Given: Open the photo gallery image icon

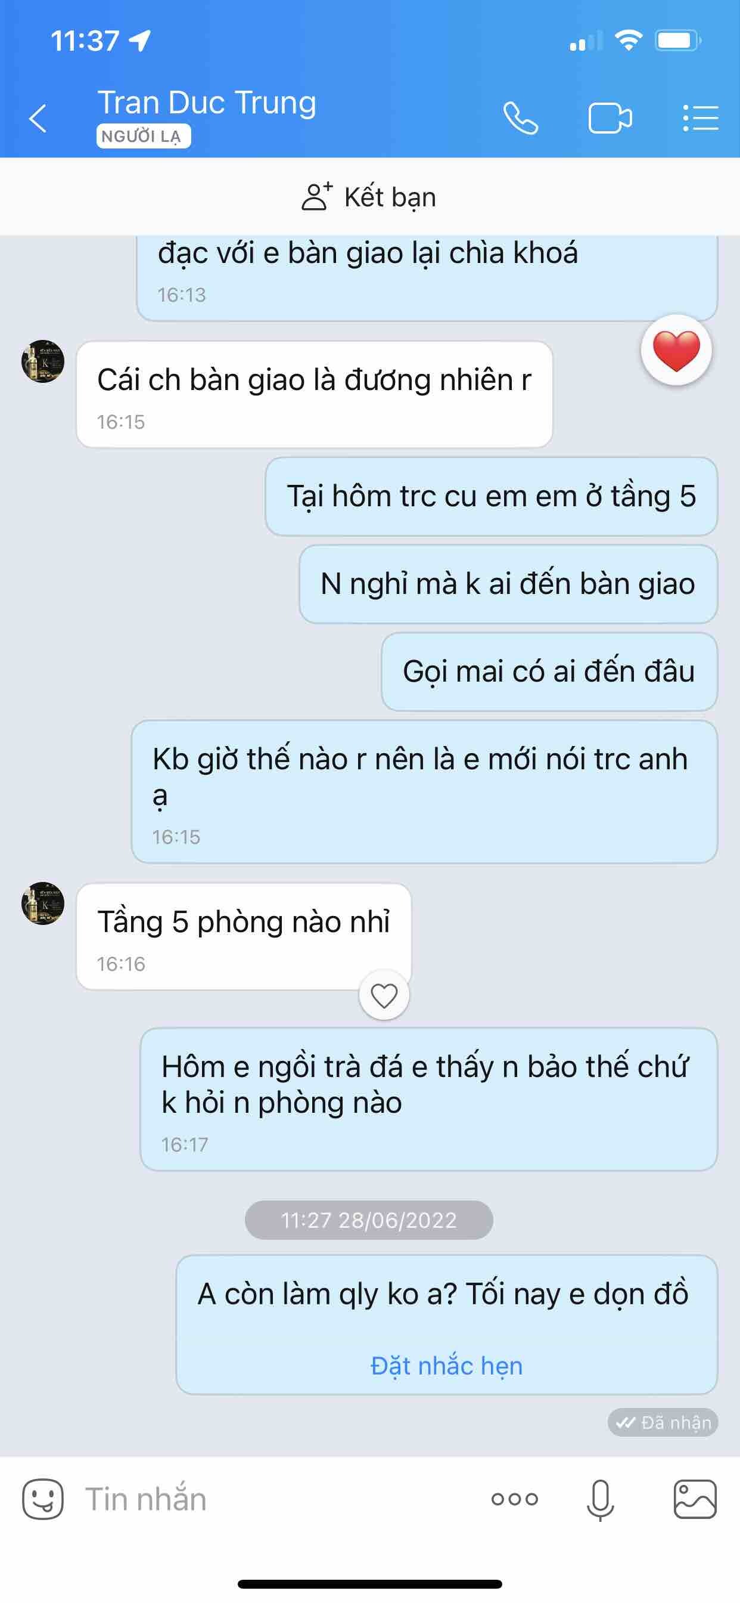Looking at the screenshot, I should pos(695,1499).
